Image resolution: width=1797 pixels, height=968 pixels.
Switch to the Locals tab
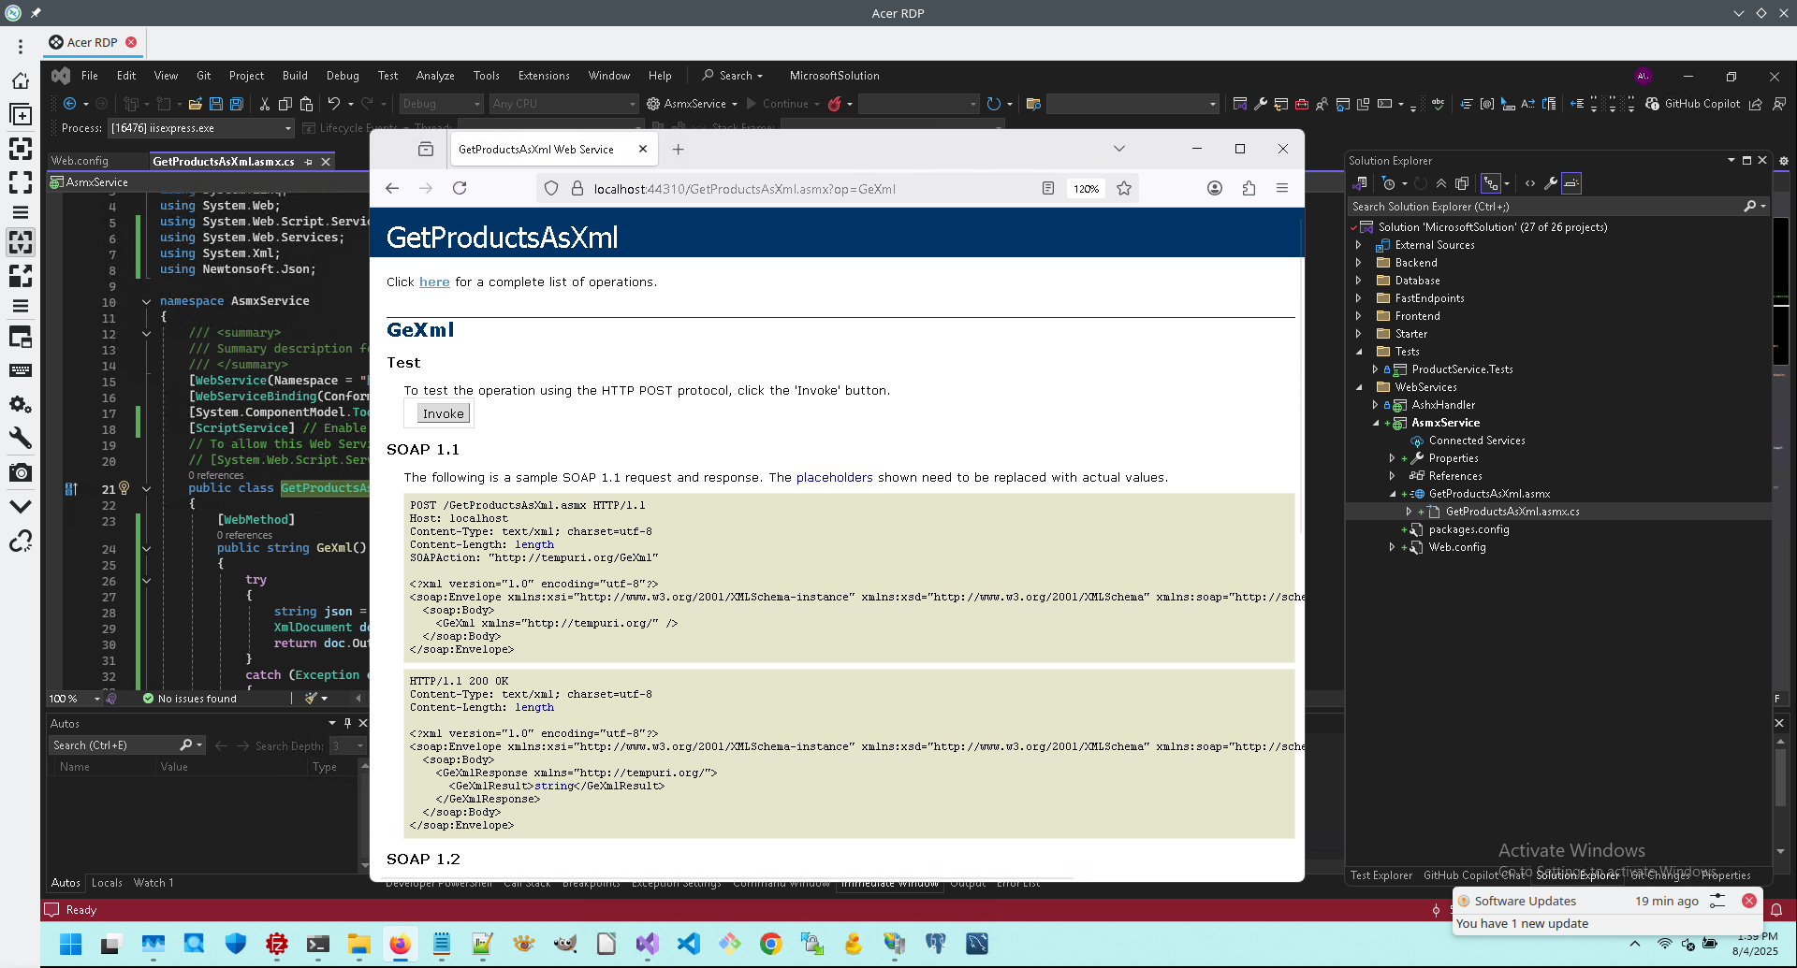[107, 883]
